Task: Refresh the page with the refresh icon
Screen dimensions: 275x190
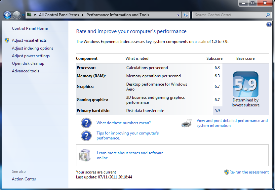Action: coord(185,15)
